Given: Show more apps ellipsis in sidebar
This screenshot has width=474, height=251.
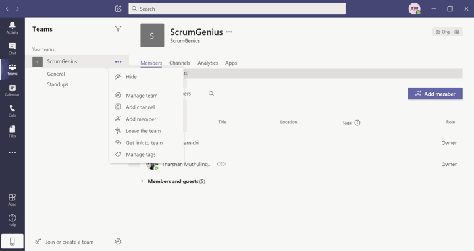Looking at the screenshot, I should [x=12, y=152].
